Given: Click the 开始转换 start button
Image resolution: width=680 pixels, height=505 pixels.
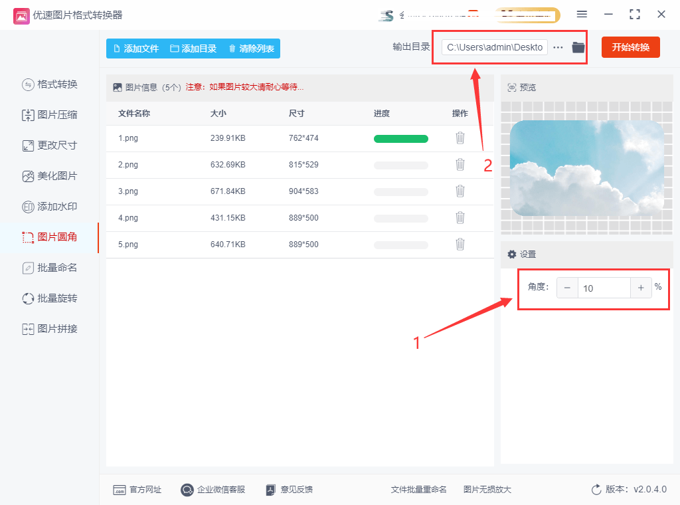Looking at the screenshot, I should tap(630, 47).
